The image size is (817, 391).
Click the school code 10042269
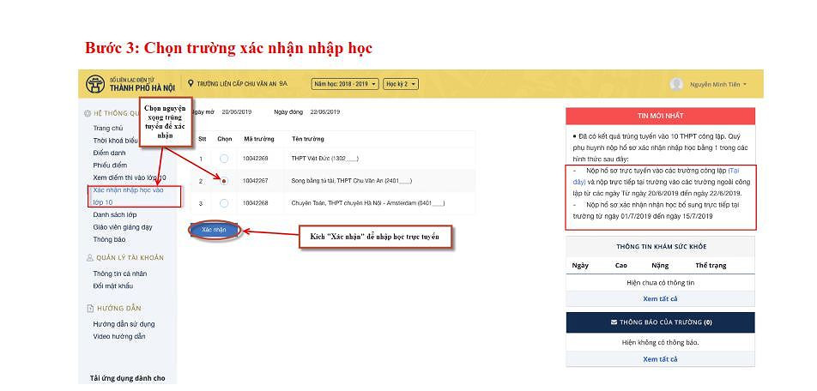(x=256, y=159)
